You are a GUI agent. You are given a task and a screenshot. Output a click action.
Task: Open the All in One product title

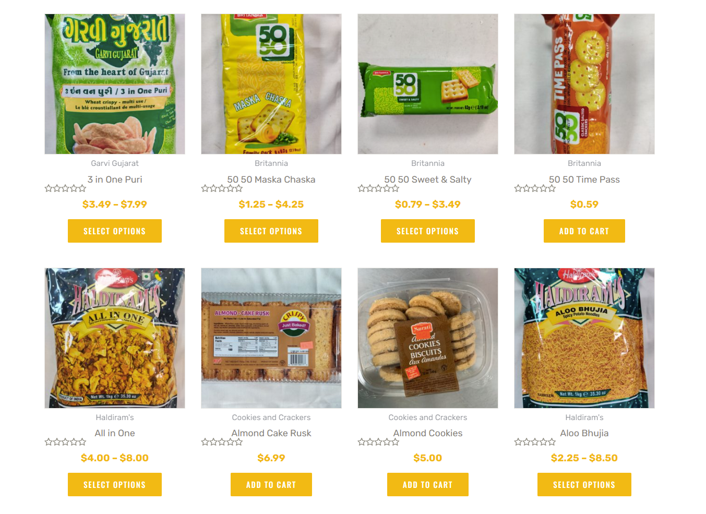(x=115, y=433)
